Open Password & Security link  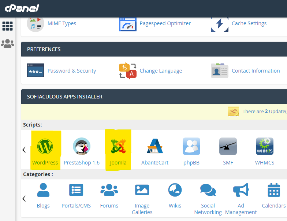tap(72, 71)
